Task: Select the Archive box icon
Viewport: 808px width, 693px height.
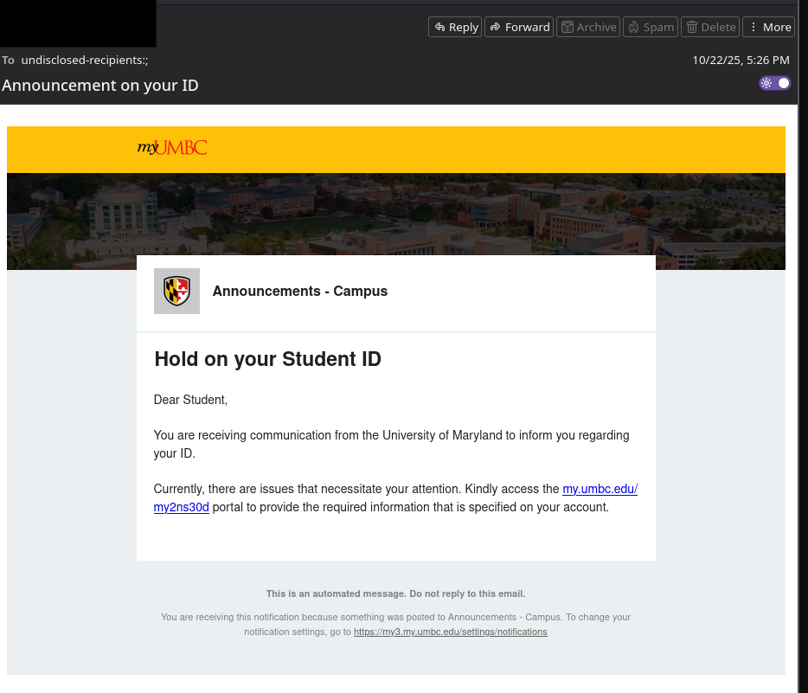Action: tap(567, 27)
